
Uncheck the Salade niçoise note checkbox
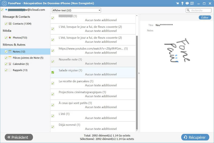click(53, 72)
